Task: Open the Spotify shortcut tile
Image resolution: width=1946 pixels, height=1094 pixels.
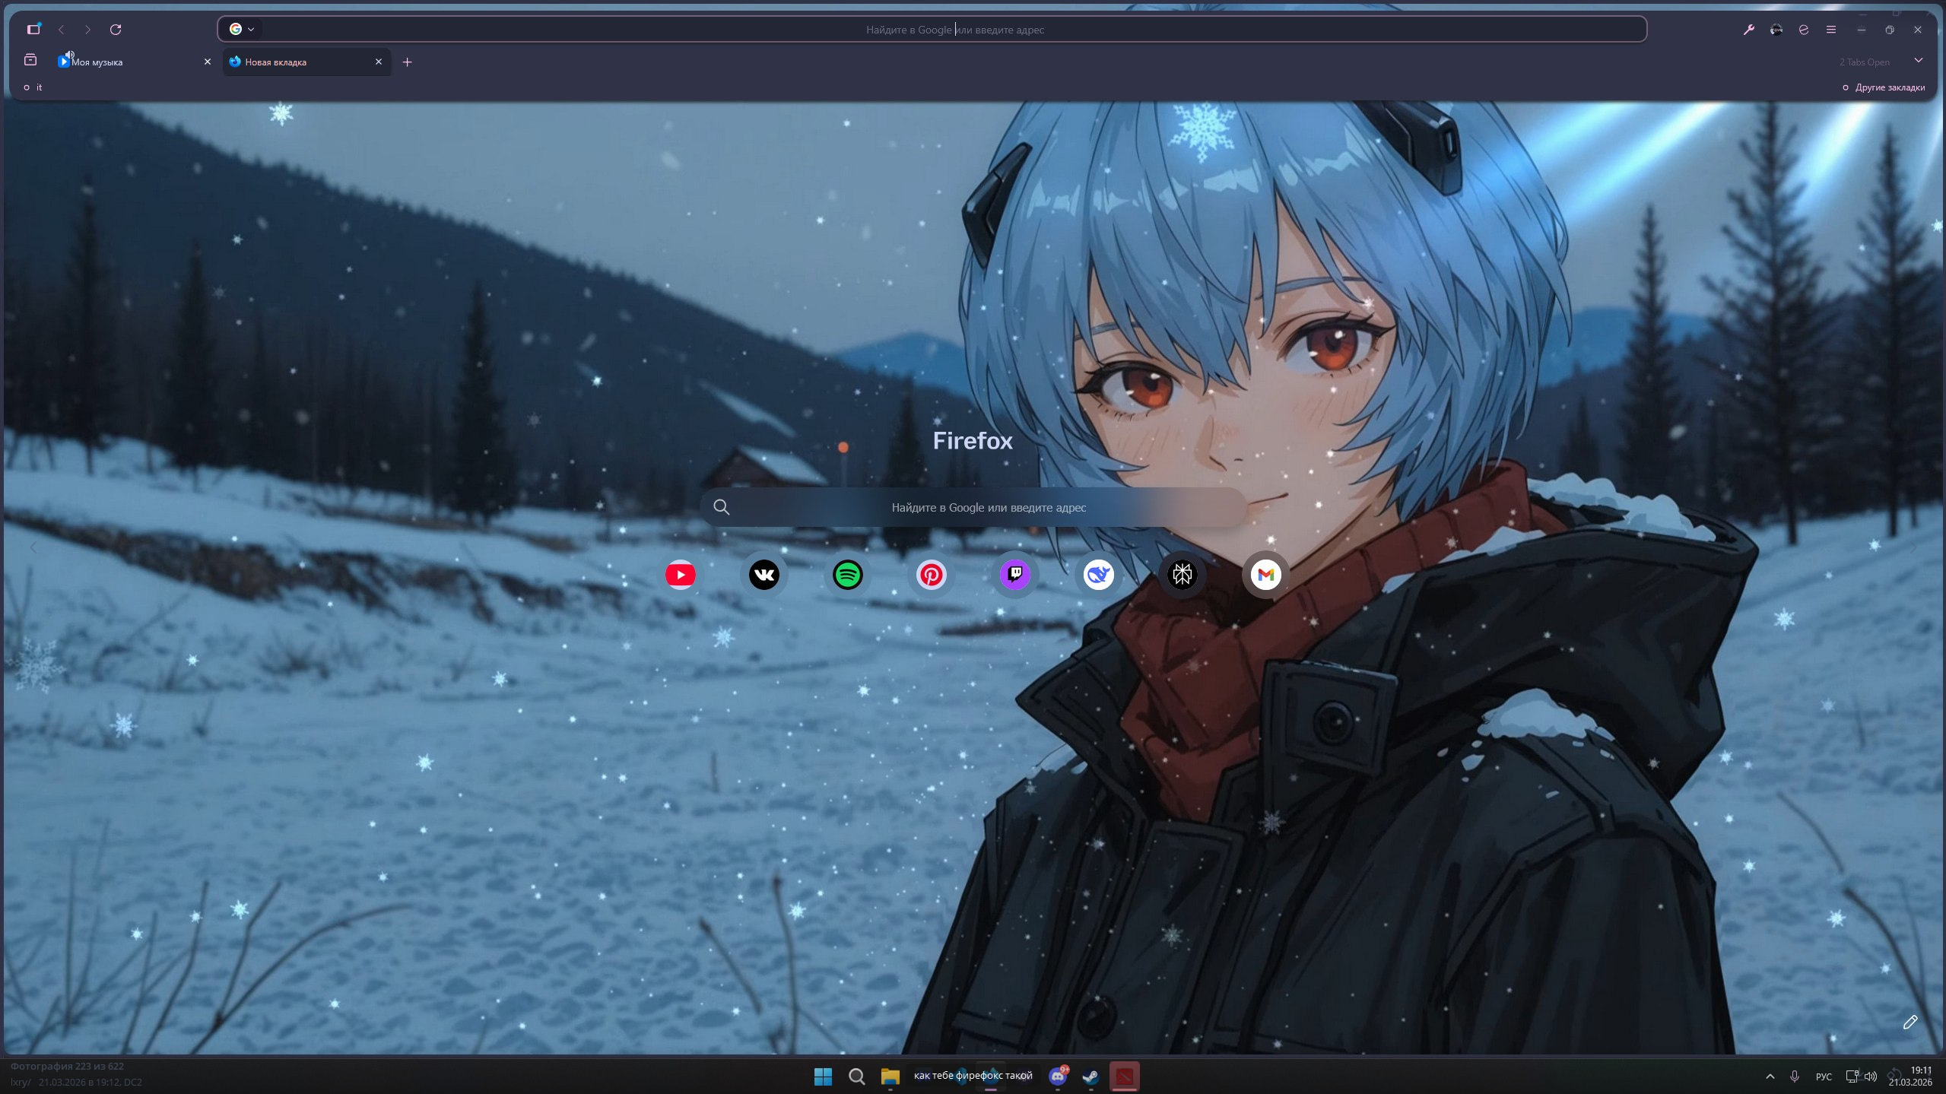Action: pos(847,575)
